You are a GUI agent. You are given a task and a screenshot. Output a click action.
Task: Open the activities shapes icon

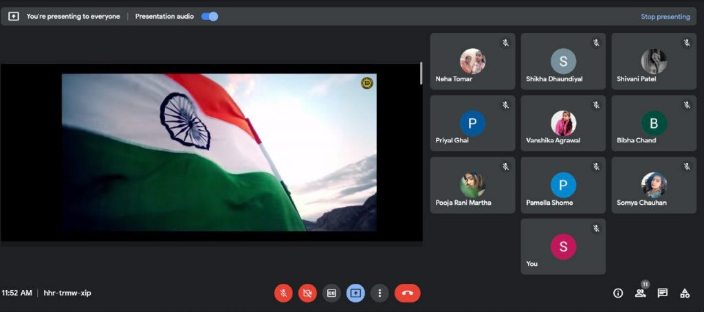click(x=685, y=293)
